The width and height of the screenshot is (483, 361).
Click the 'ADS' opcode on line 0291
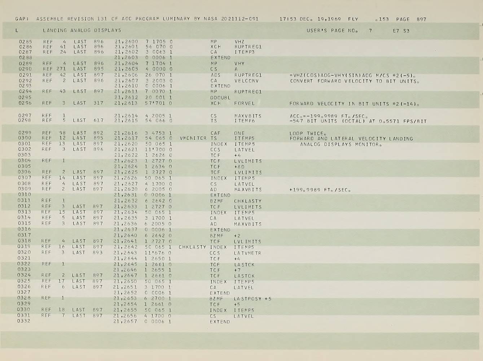pos(215,75)
